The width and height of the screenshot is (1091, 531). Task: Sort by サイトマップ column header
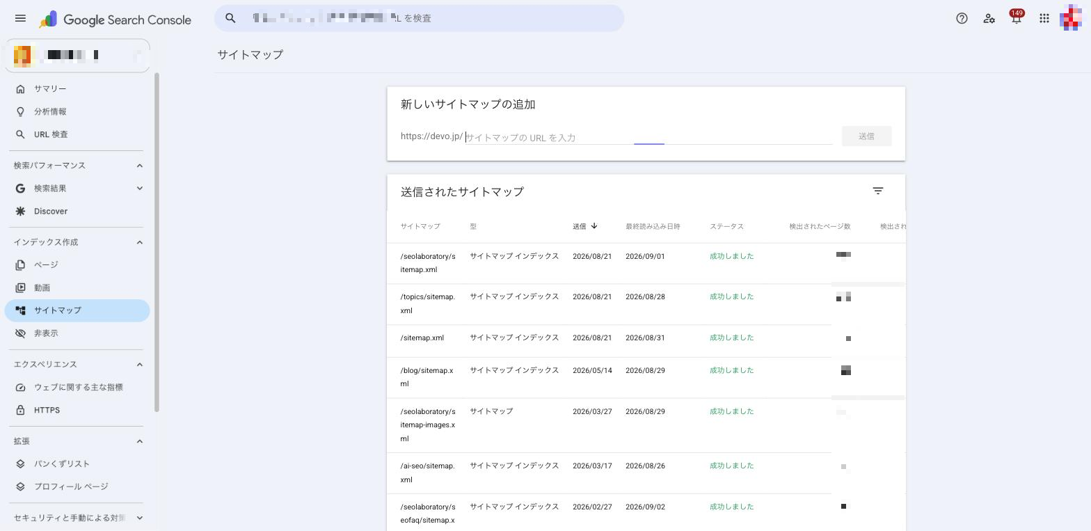tap(420, 226)
